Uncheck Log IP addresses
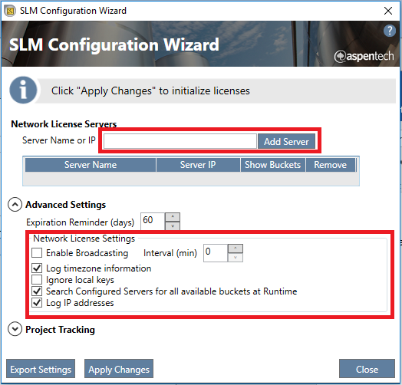The image size is (402, 385). 37,303
